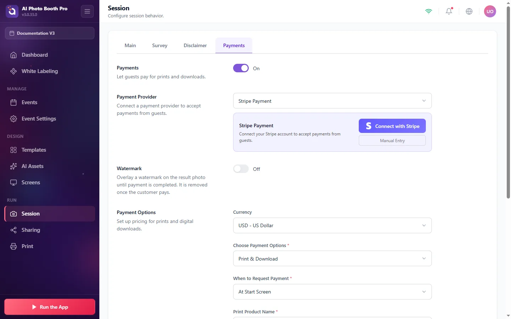This screenshot has width=511, height=319.
Task: Click the scrollbar down arrow
Action: [x=508, y=316]
